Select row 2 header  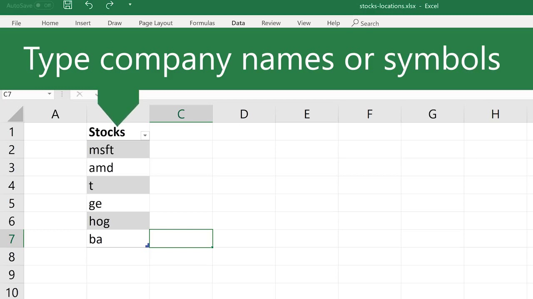[x=12, y=149]
